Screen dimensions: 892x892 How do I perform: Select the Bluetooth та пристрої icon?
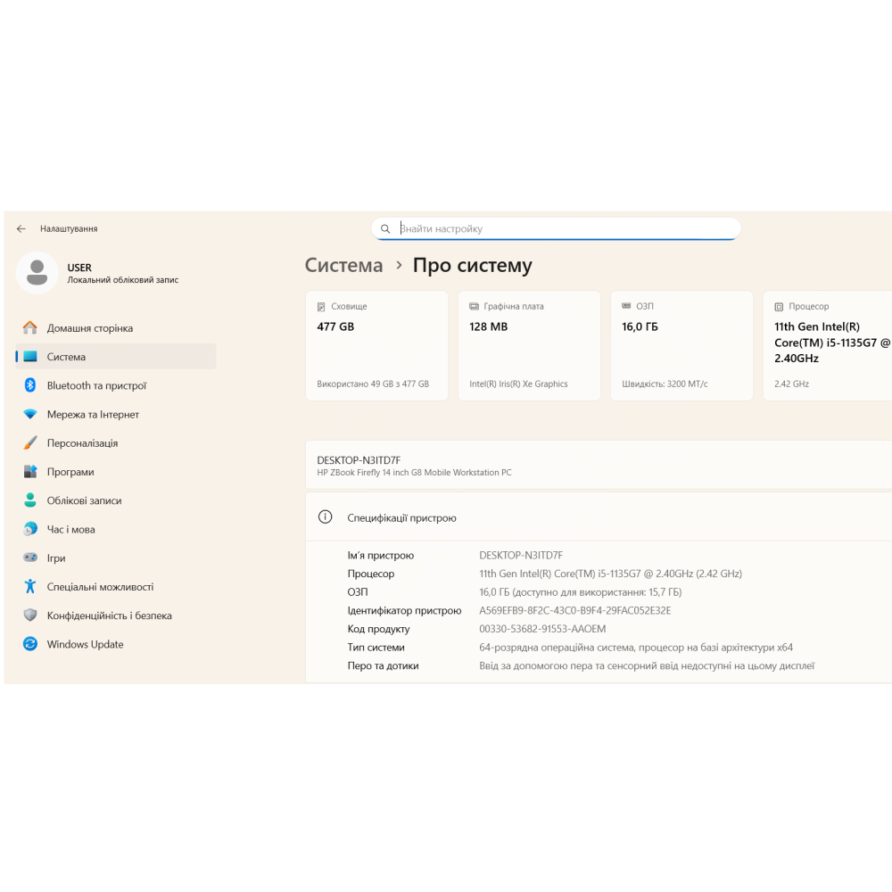click(x=30, y=385)
